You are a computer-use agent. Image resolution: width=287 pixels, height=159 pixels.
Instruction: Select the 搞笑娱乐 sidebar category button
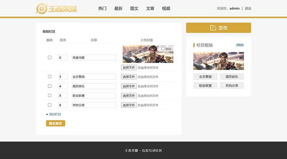click(x=232, y=76)
